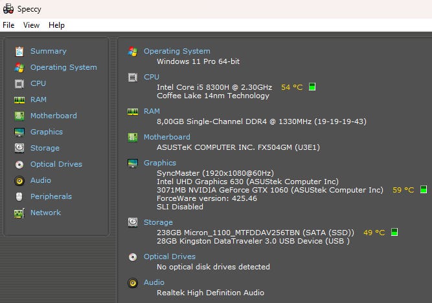432x303 pixels.
Task: Click the Operating System heading link in summary
Action: (x=177, y=51)
